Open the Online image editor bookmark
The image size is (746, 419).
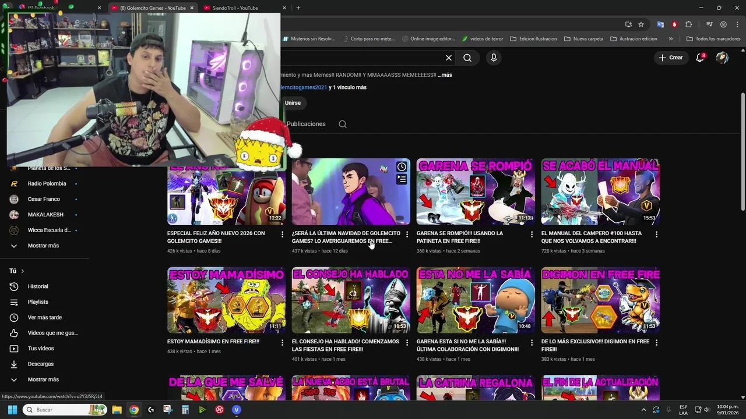(428, 39)
